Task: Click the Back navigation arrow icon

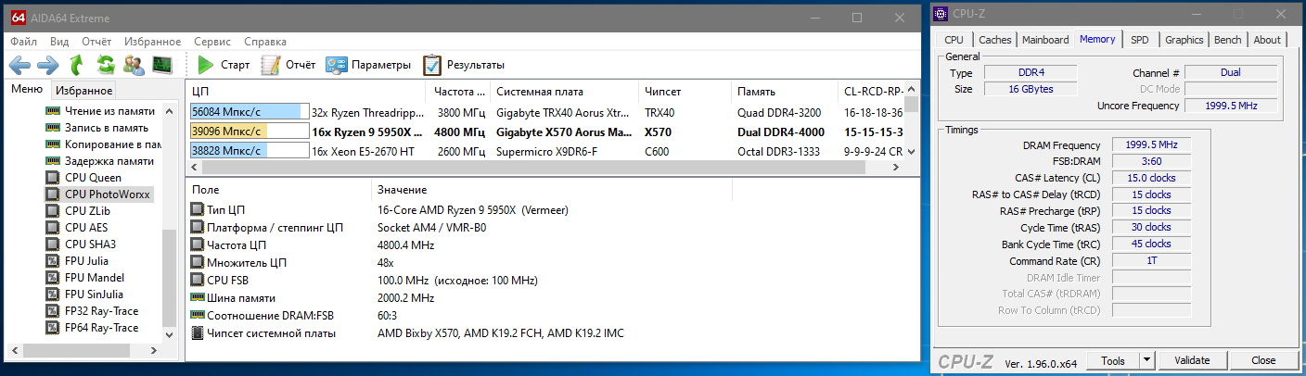Action: pyautogui.click(x=19, y=65)
